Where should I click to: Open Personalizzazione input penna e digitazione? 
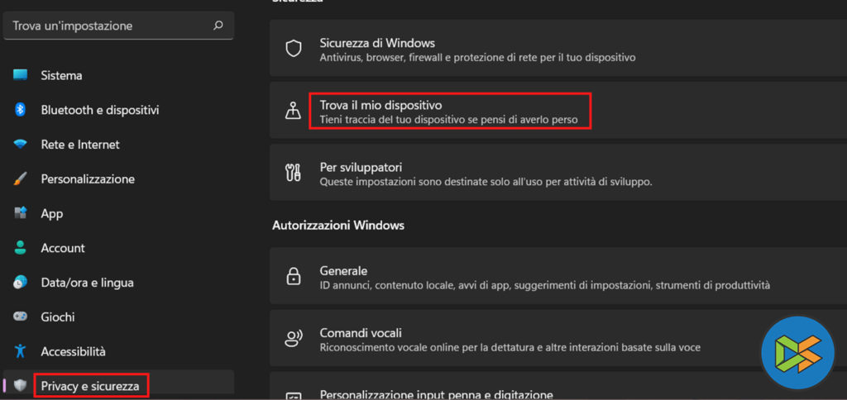coord(436,393)
